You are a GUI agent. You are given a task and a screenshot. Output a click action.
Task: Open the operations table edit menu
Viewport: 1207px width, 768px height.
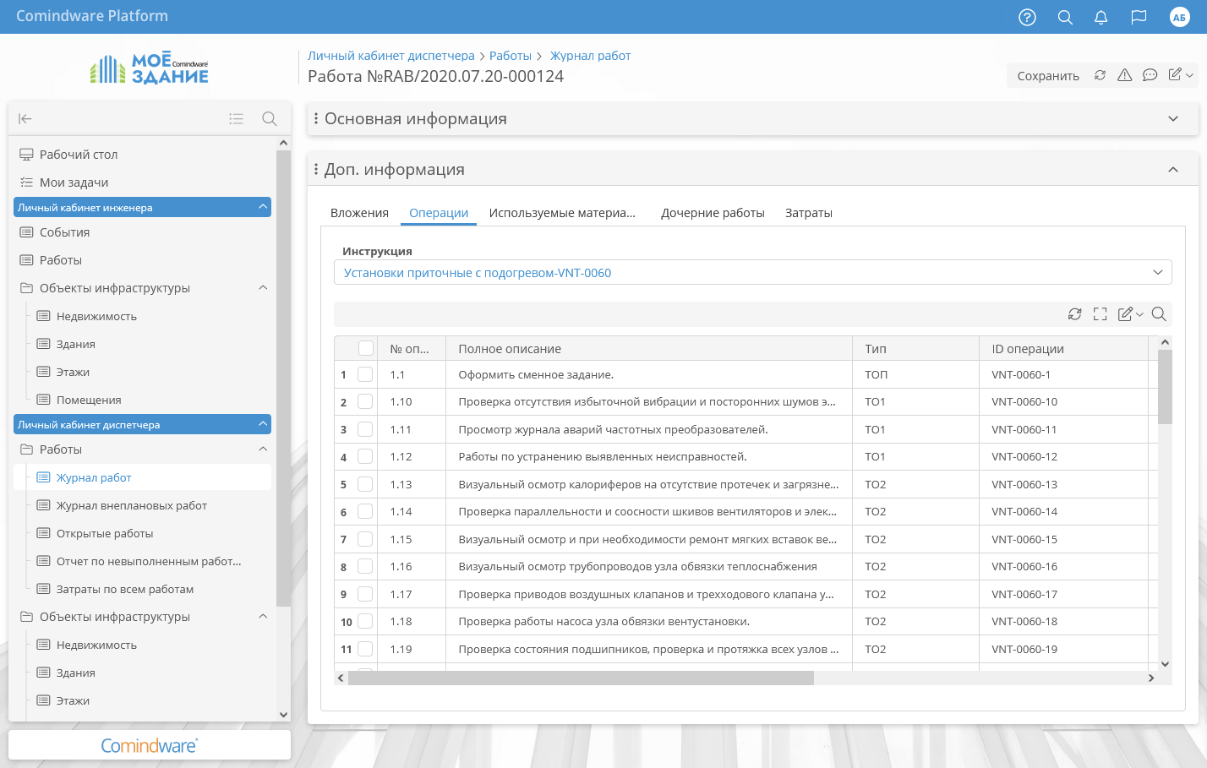(1130, 314)
